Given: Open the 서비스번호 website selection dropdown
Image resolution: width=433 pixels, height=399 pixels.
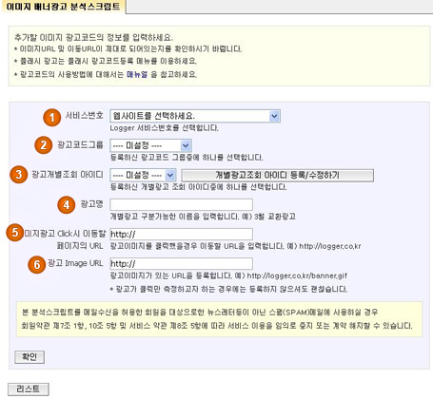Looking at the screenshot, I should (195, 116).
